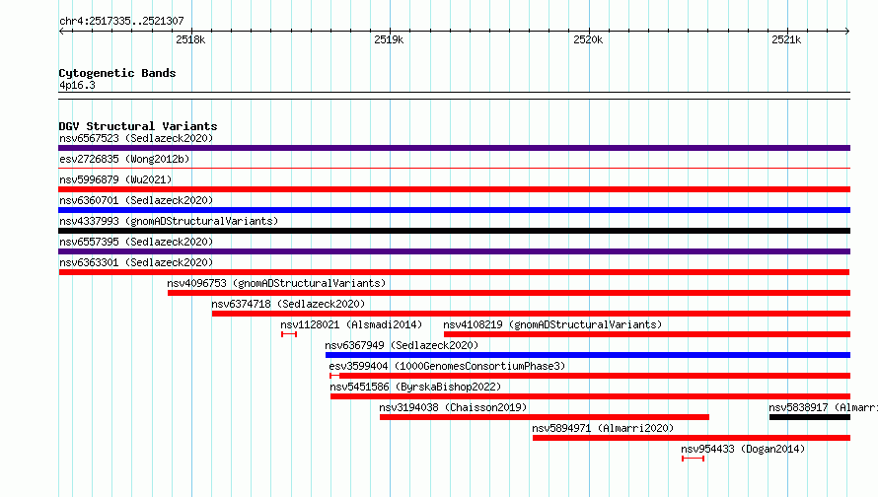Select the red nsv5451586 variant bar

590,396
